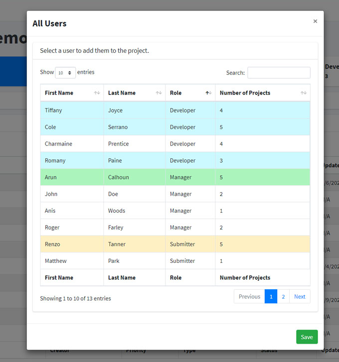Screen dimensions: 339x362
Task: Select the Cole Serrano row
Action: click(x=175, y=127)
